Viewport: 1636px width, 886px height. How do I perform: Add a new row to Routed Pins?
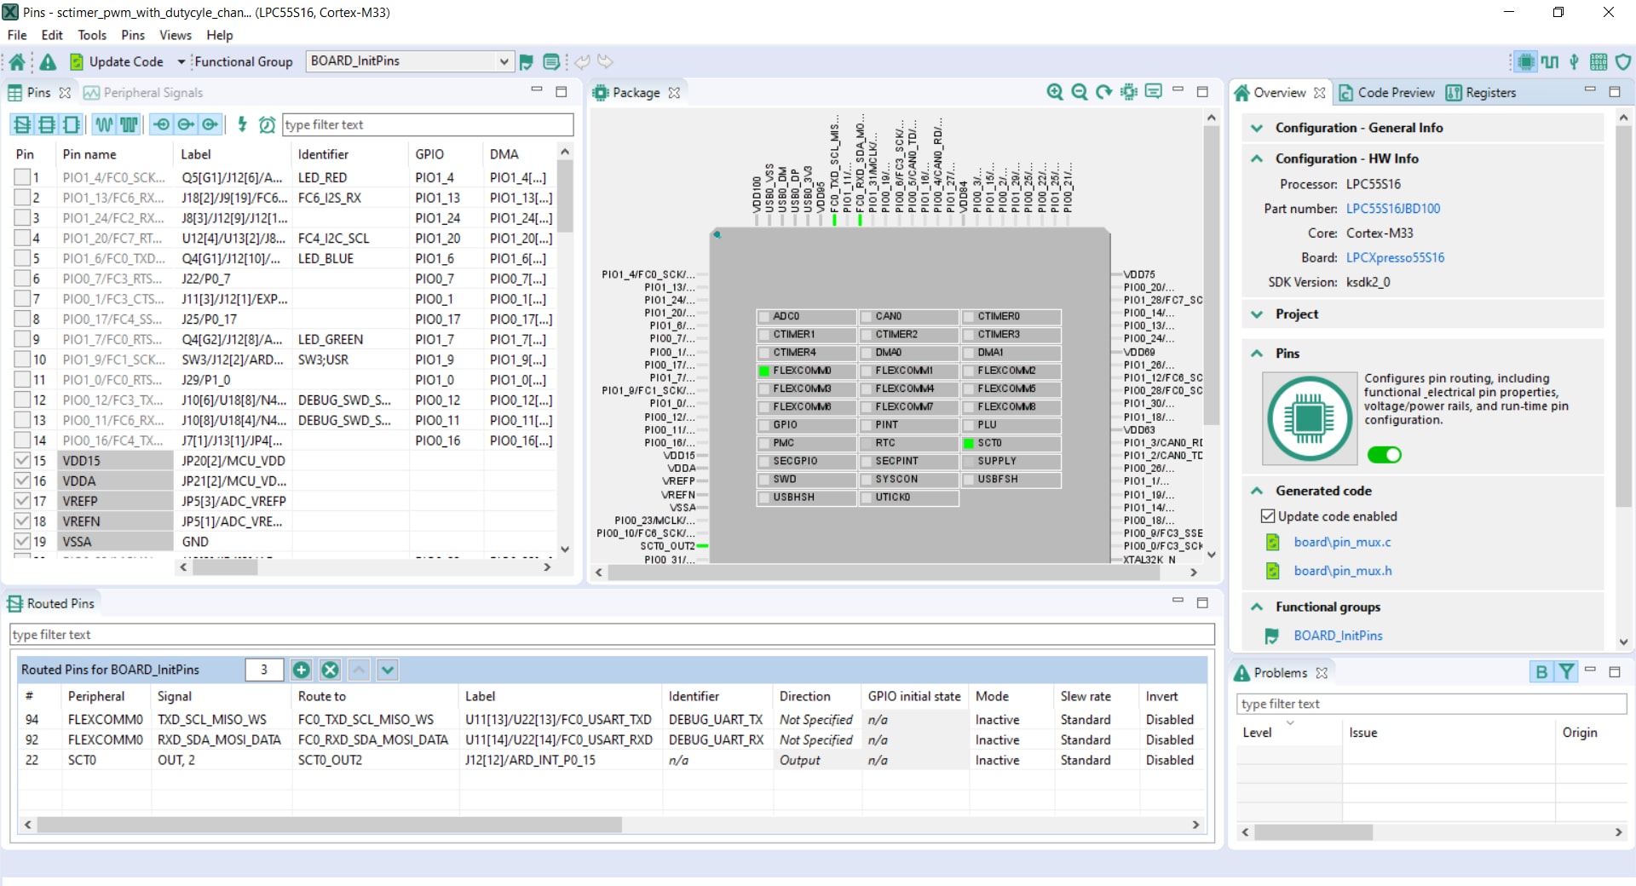click(301, 670)
